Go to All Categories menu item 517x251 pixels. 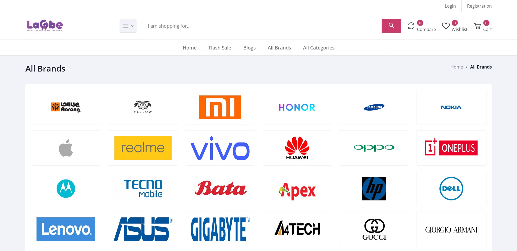click(x=319, y=48)
